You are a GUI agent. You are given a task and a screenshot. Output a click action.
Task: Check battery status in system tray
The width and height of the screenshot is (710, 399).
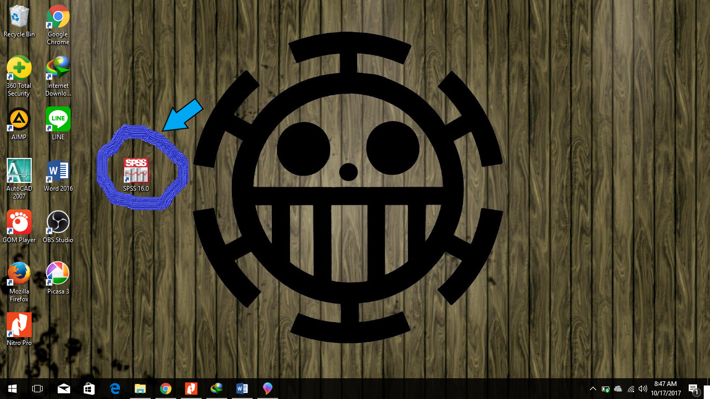click(x=606, y=389)
